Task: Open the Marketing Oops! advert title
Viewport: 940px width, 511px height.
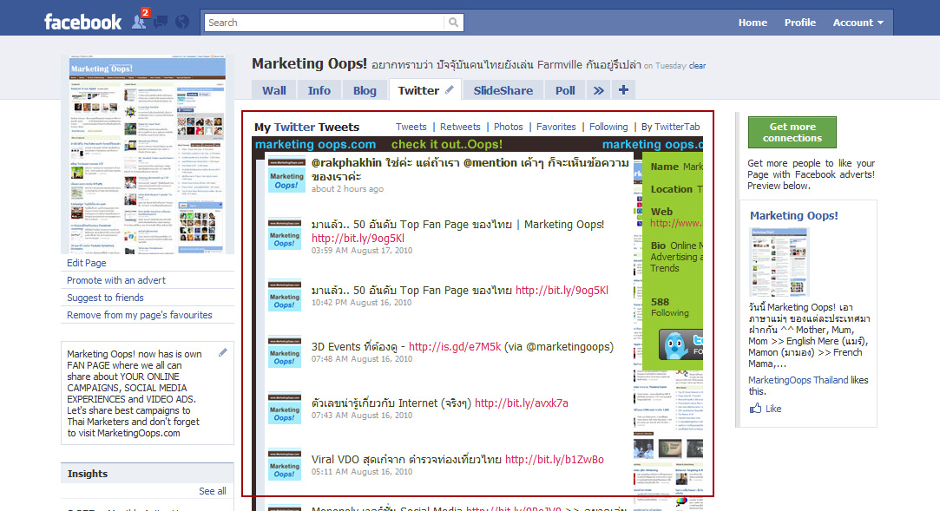Action: point(793,216)
